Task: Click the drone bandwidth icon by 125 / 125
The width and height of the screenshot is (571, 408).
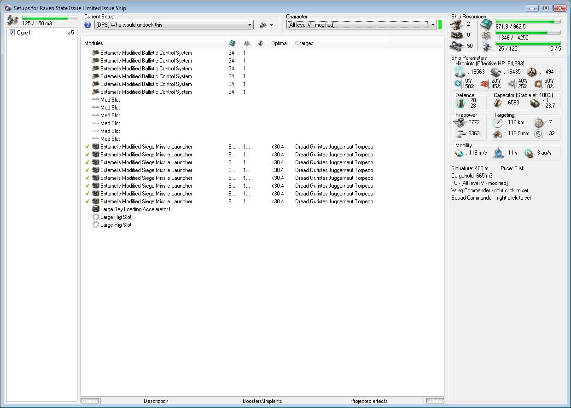Action: (486, 46)
